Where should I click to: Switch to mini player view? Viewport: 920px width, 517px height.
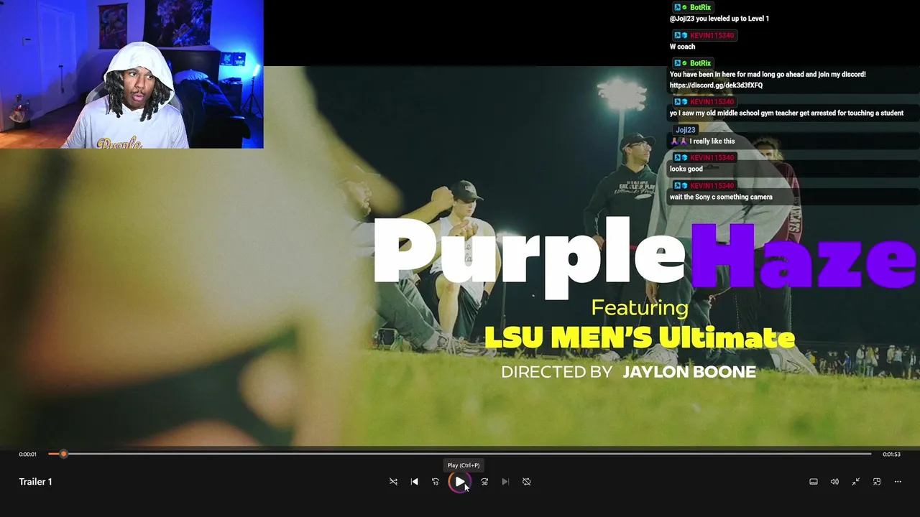coord(877,482)
